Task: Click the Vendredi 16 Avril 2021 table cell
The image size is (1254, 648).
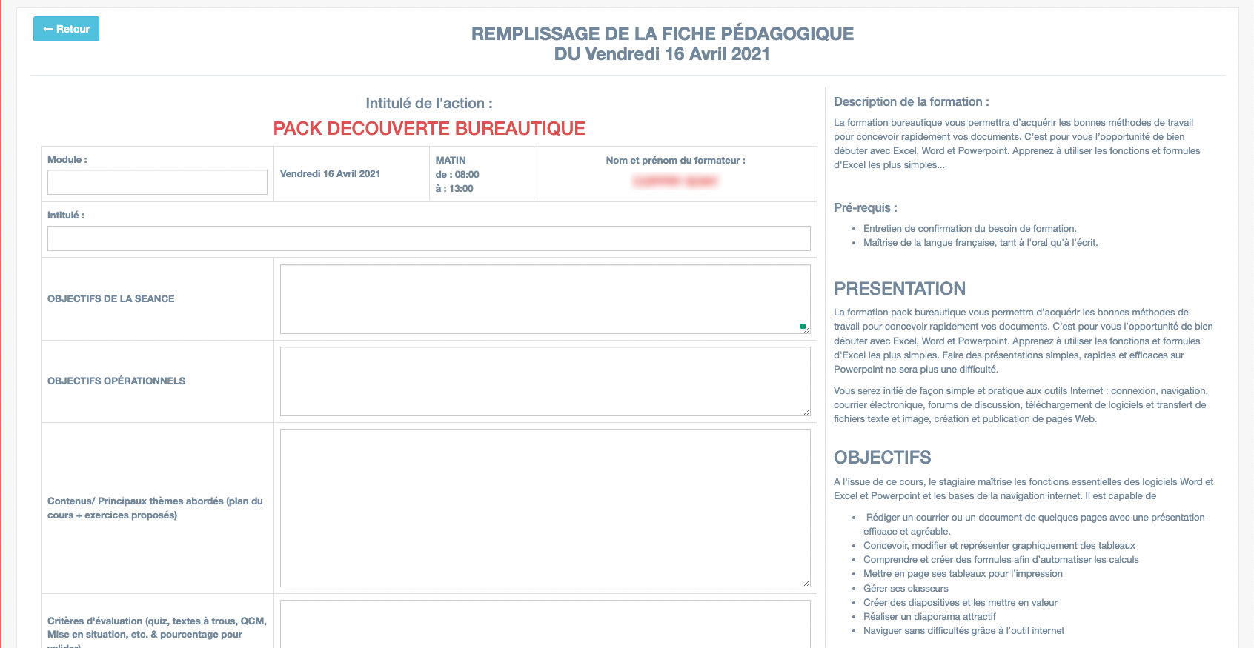Action: 331,174
